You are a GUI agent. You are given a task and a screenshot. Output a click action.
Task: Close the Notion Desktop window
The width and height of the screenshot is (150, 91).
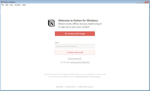[147, 2]
